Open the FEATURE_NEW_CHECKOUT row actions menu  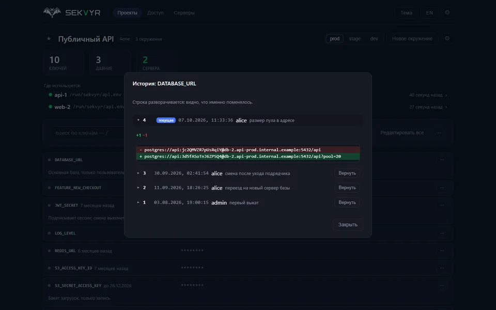point(442,188)
